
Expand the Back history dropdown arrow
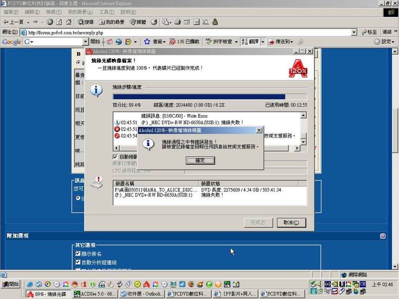tap(28, 22)
